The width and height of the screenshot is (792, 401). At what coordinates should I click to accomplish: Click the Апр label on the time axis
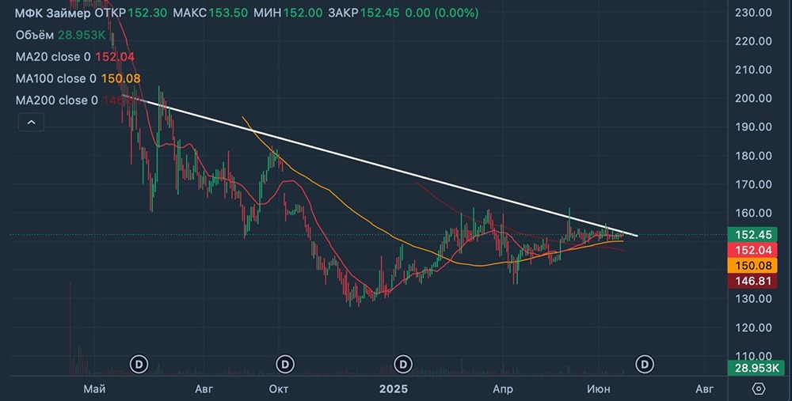coord(503,389)
